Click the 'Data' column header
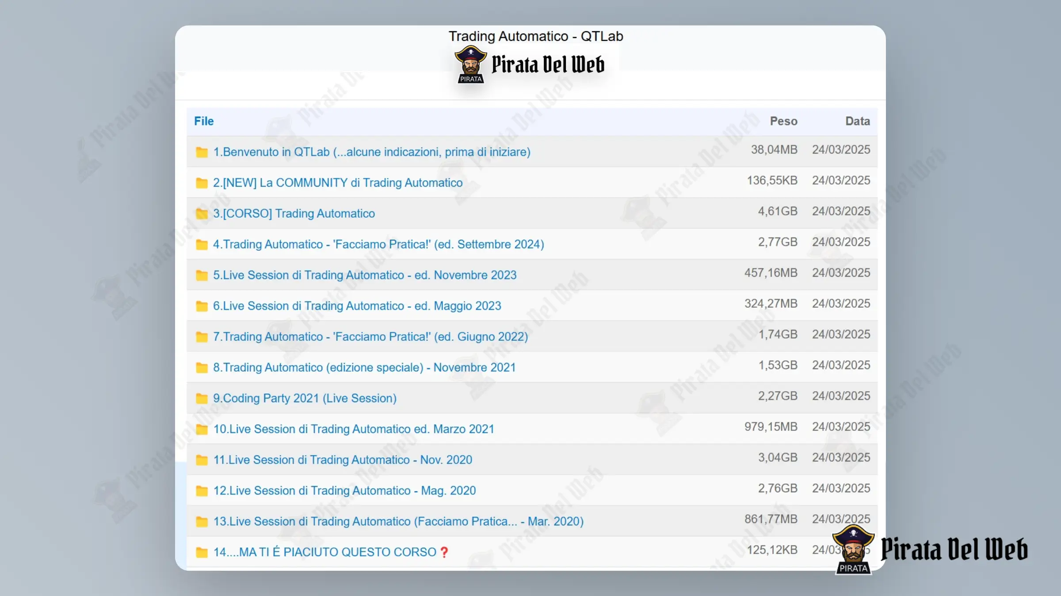Viewport: 1061px width, 596px height. 858,121
